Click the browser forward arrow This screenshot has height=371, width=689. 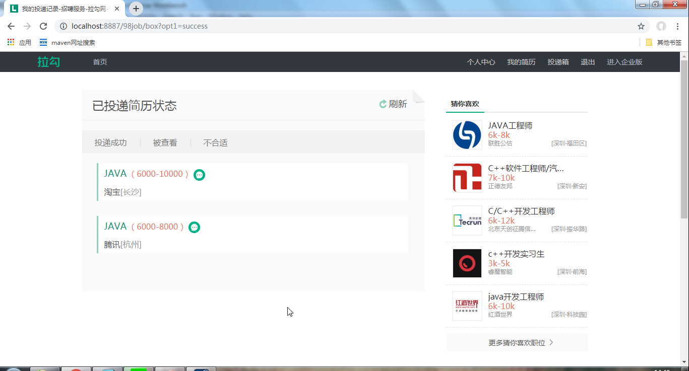[27, 26]
